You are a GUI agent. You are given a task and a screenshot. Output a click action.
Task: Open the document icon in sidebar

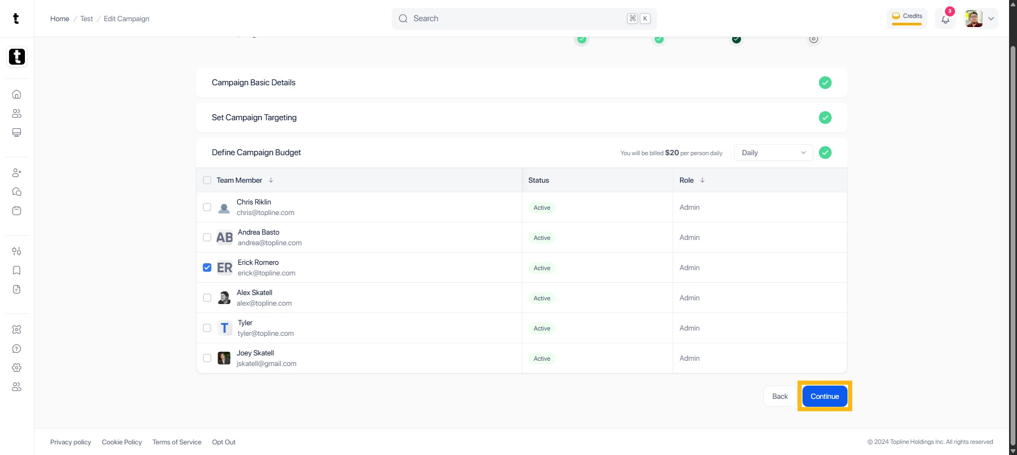[17, 289]
